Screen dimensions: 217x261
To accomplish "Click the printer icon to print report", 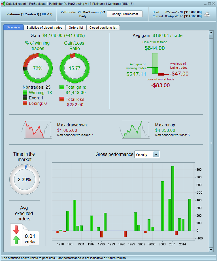I will click(207, 14).
